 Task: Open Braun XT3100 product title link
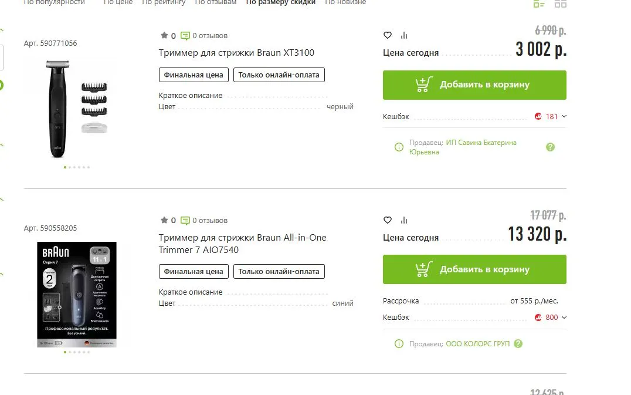point(236,53)
